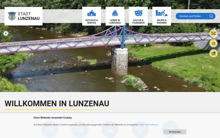Click the theater masks icon
The width and height of the screenshot is (220, 138).
click(138, 13)
